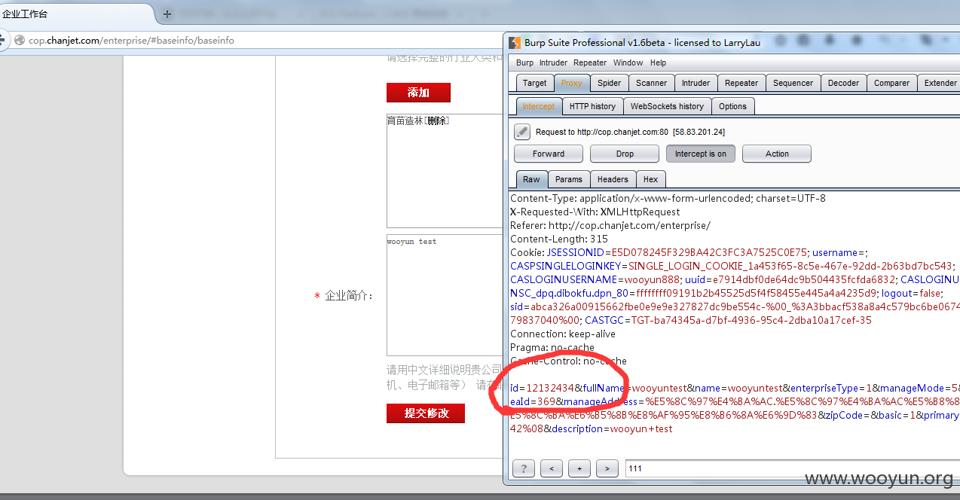
Task: Click the pencil edit-comment icon in Burp
Action: coord(522,132)
